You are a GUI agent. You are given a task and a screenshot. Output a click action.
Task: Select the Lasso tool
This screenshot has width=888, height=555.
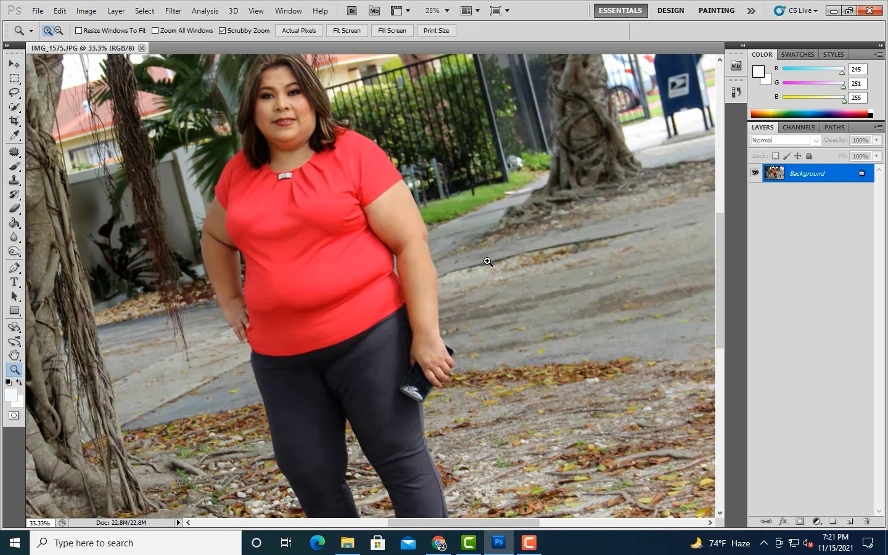click(x=14, y=92)
